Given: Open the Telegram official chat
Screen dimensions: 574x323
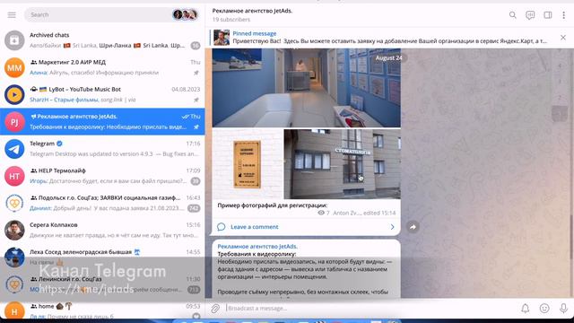Looking at the screenshot, I should (x=102, y=149).
